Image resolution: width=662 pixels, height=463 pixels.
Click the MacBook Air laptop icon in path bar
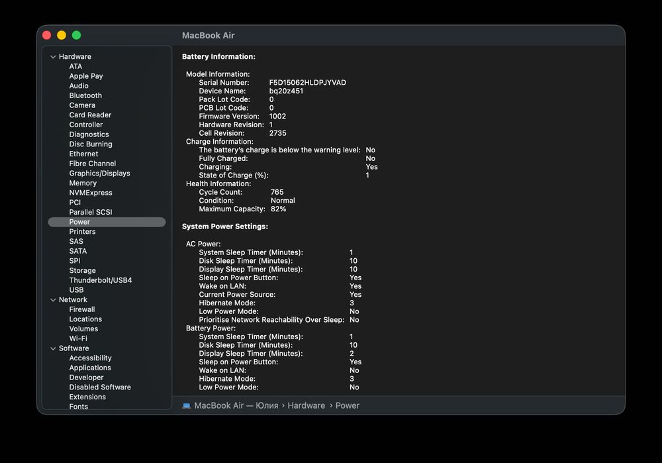(186, 405)
